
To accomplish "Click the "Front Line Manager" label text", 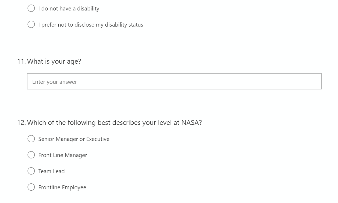I will (63, 155).
